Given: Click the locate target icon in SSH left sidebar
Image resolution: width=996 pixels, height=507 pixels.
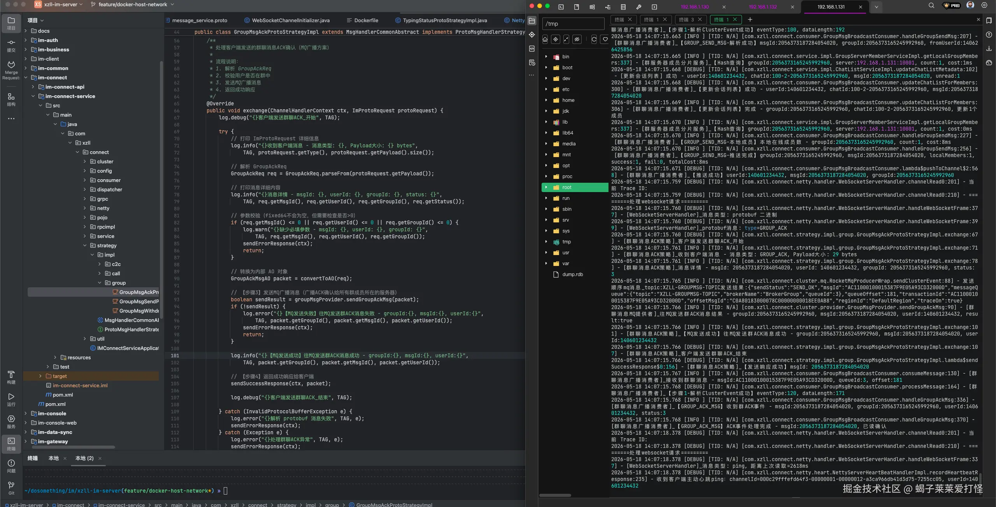Looking at the screenshot, I should 532,35.
